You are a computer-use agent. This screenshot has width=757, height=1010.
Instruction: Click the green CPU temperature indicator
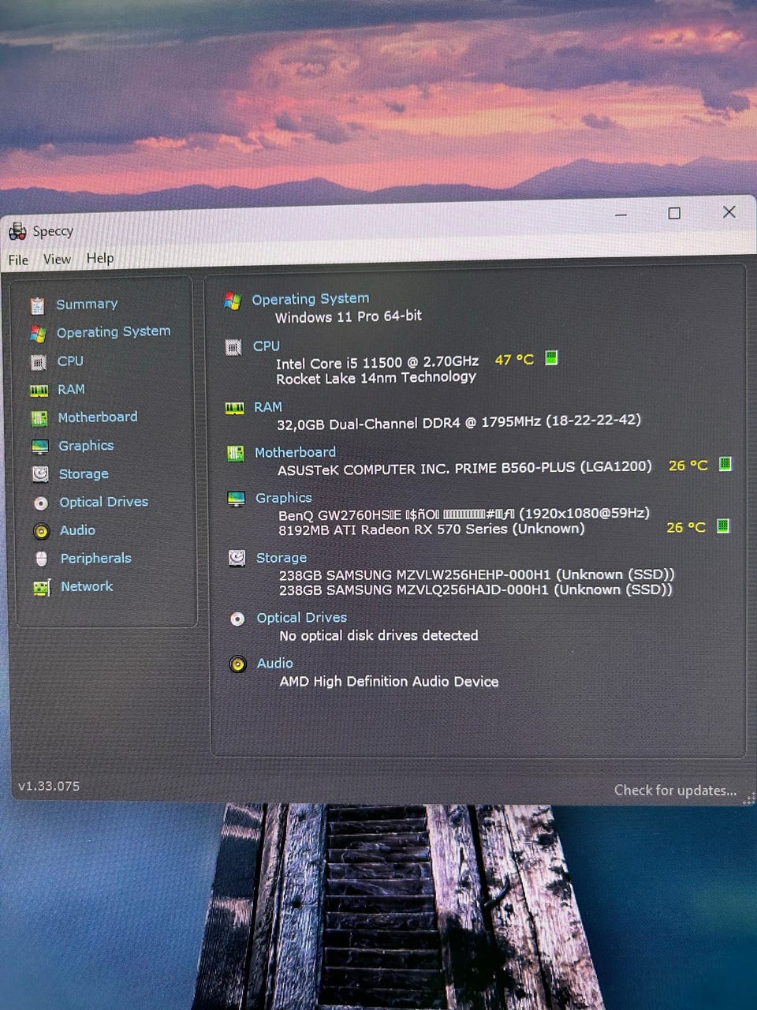click(551, 358)
